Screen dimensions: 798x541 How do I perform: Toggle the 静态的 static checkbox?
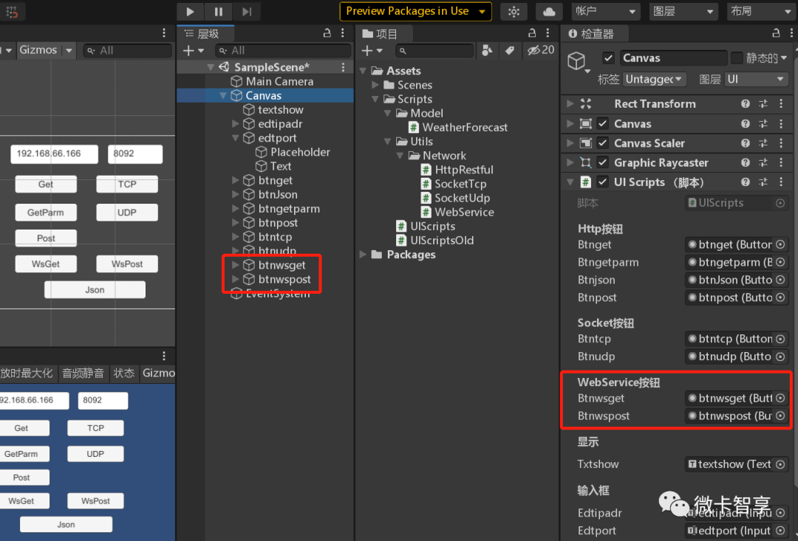pyautogui.click(x=737, y=58)
